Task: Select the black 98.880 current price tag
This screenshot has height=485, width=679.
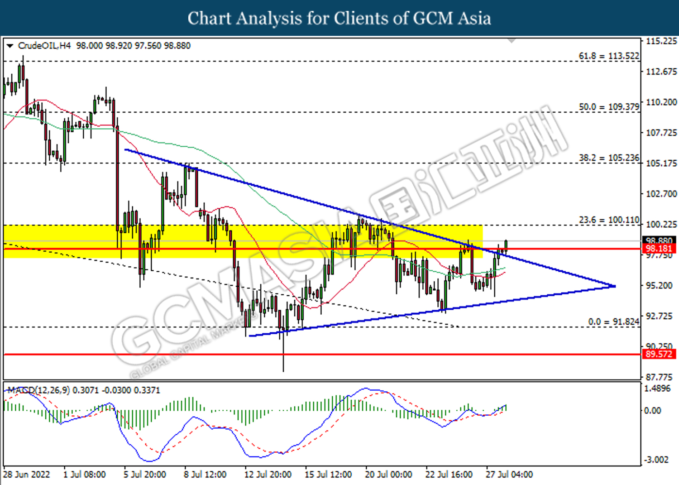Action: click(x=659, y=240)
